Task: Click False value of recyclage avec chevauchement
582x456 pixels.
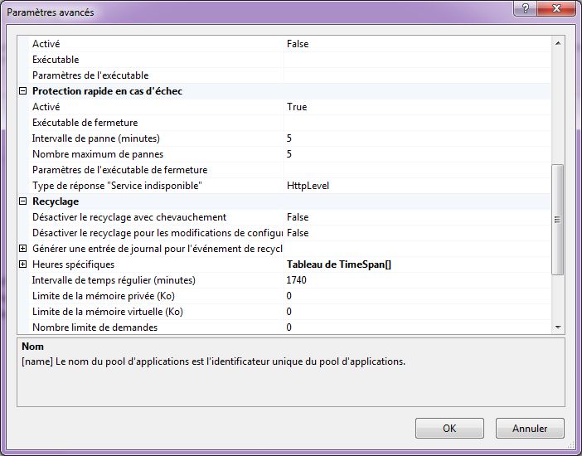Action: [298, 217]
